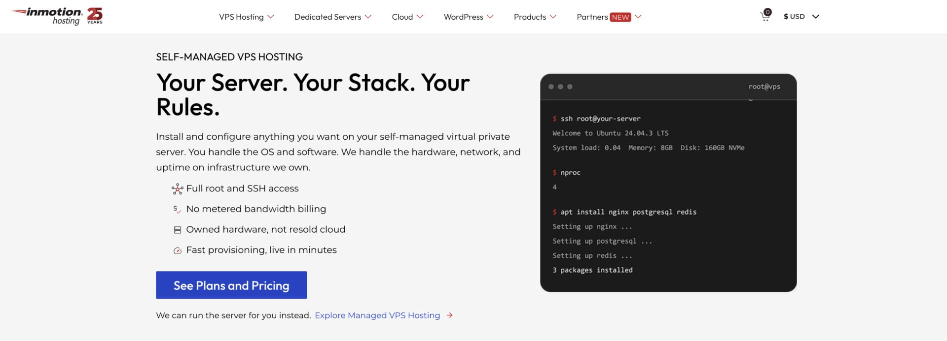Expand the Dedicated Servers chevron
This screenshot has height=341, width=947.
point(368,17)
